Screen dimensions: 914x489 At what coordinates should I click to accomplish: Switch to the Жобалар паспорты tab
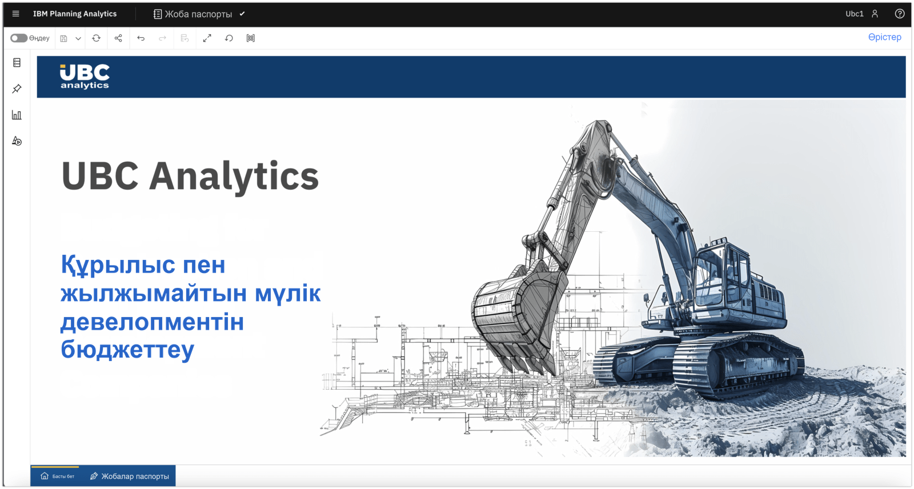pos(129,476)
